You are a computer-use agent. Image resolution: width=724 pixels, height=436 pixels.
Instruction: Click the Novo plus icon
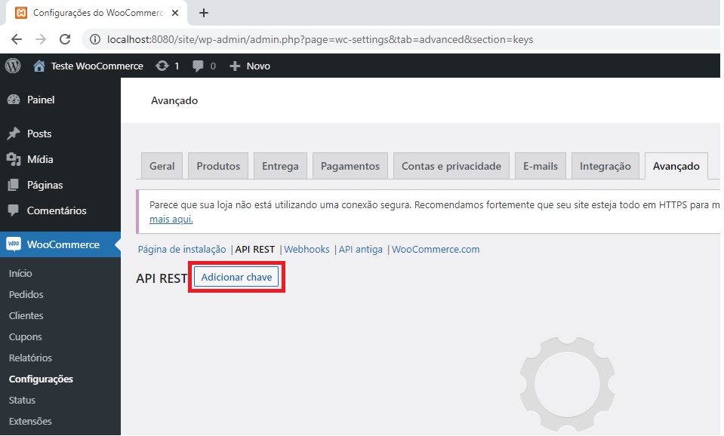[235, 66]
